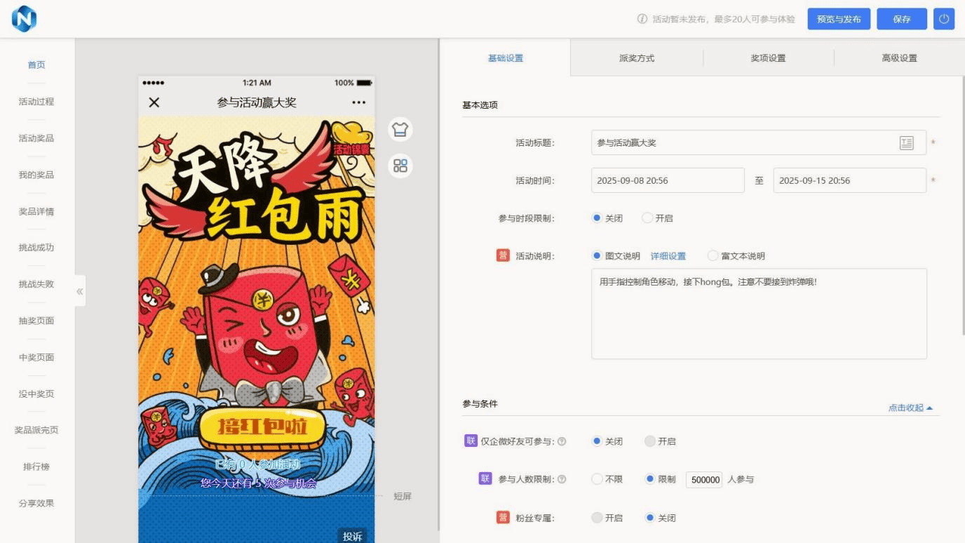Click help icon beside 仅企微好友可参与
Image resolution: width=965 pixels, height=543 pixels.
pyautogui.click(x=562, y=442)
